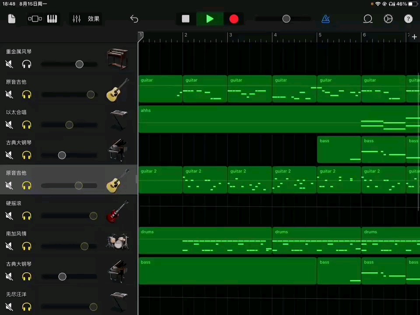The width and height of the screenshot is (420, 315).
Task: Adjust 以太合唱 track volume slider
Action: tap(70, 125)
